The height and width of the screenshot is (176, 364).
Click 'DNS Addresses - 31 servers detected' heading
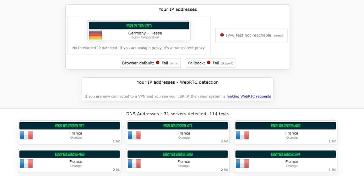pyautogui.click(x=177, y=114)
